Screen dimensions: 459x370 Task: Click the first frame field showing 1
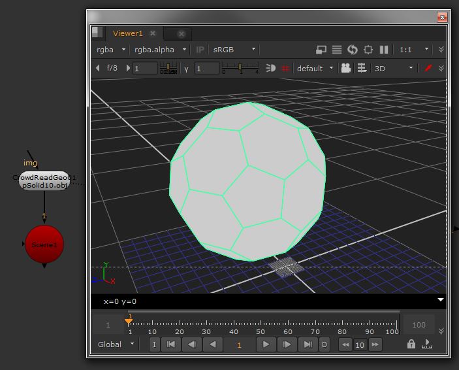[108, 324]
